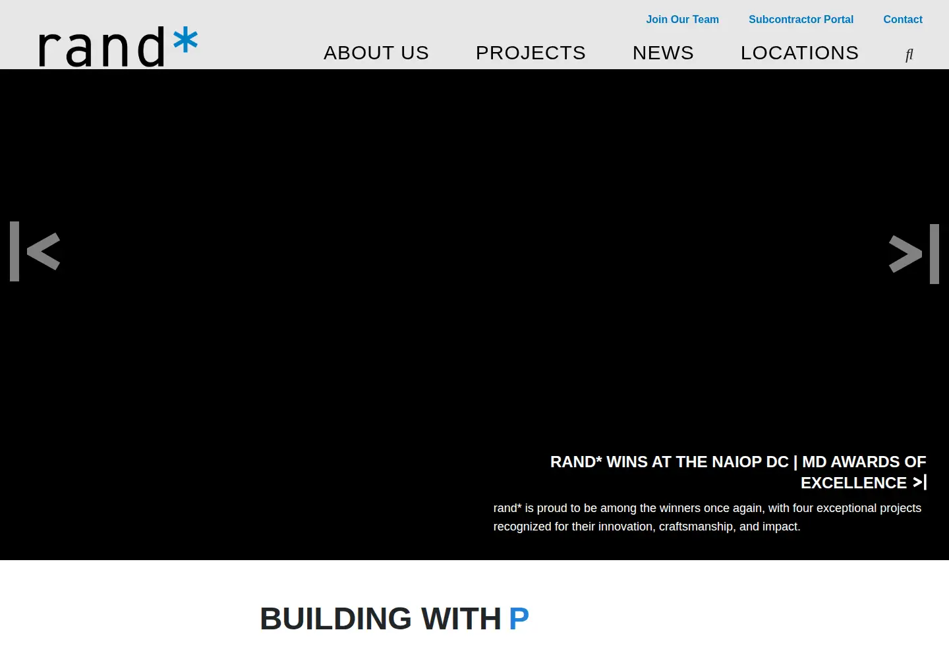Advance to the next slide arrow
Image resolution: width=949 pixels, height=659 pixels.
[x=914, y=254]
